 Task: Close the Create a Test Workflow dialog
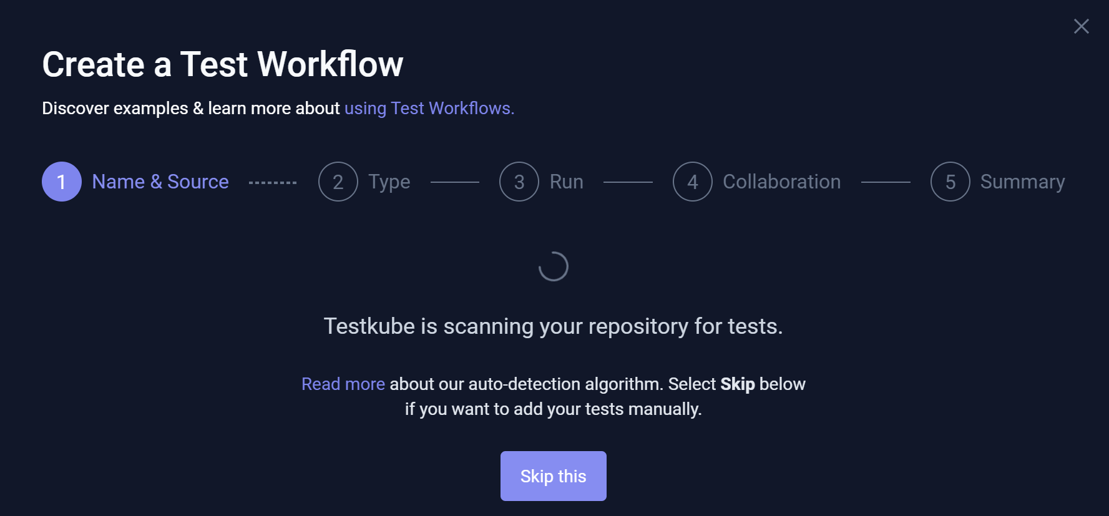[1081, 26]
